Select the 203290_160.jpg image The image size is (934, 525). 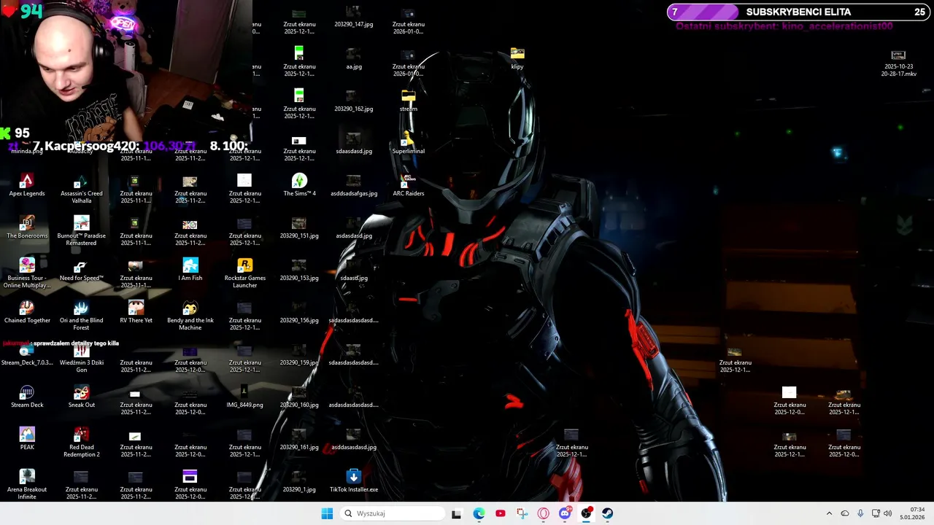tap(299, 397)
